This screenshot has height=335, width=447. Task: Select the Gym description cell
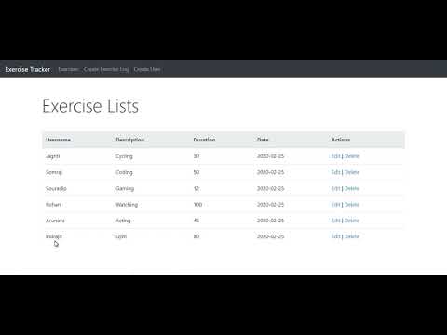tap(121, 236)
